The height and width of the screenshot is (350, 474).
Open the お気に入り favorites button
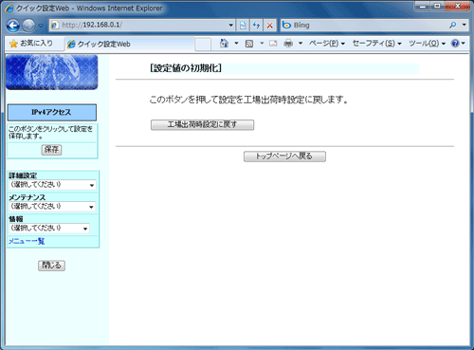[x=31, y=44]
